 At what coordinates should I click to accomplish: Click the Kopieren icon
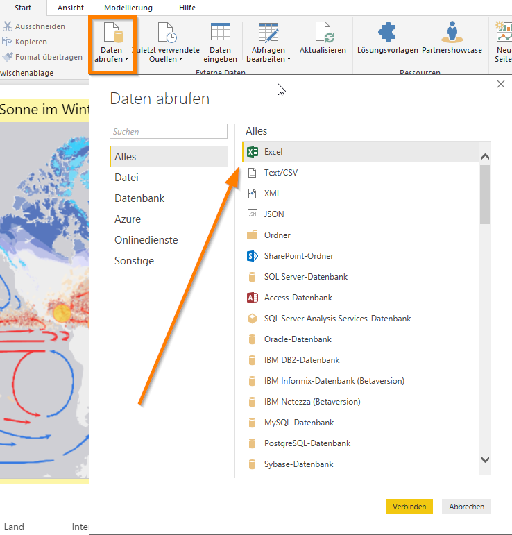pyautogui.click(x=7, y=42)
